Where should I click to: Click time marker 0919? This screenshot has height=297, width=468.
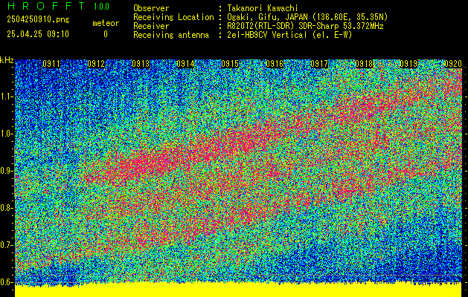tap(408, 64)
